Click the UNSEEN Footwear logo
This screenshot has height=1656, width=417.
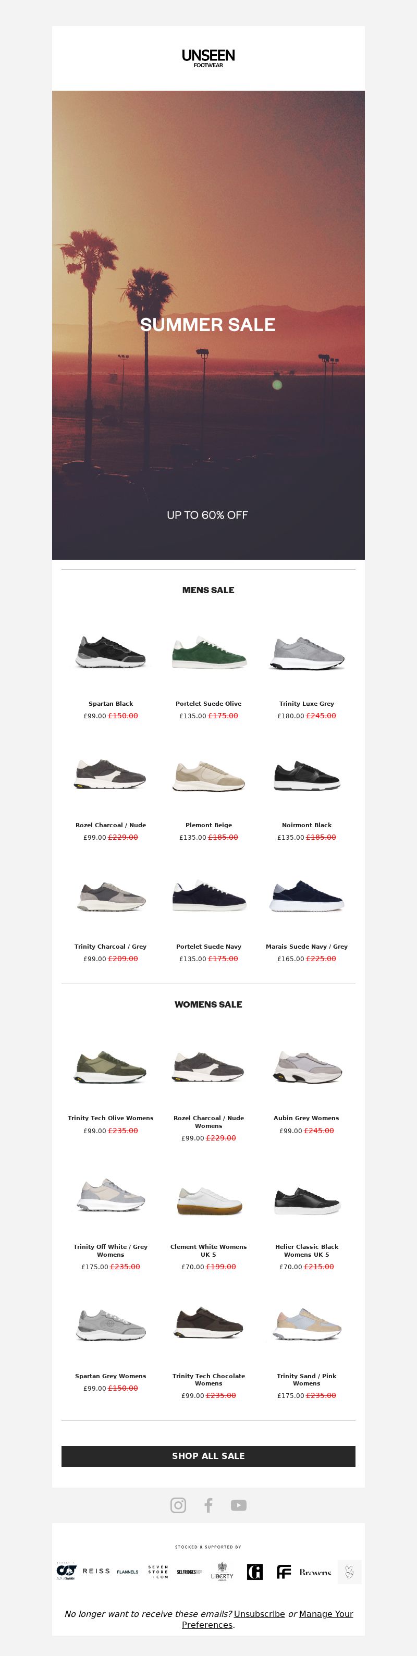(208, 58)
